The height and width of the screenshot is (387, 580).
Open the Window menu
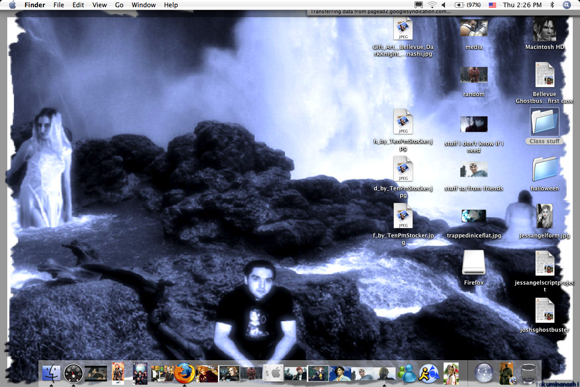pos(144,5)
